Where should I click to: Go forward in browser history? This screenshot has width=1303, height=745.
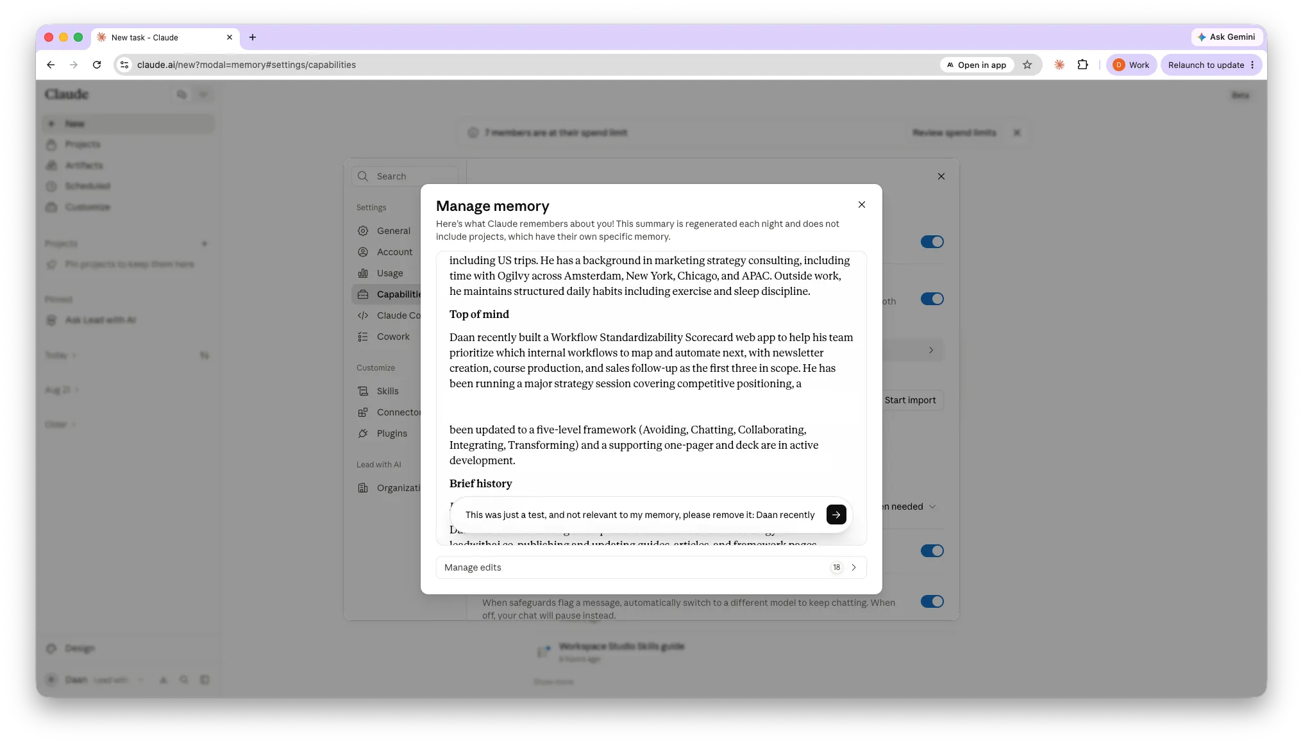pyautogui.click(x=74, y=65)
